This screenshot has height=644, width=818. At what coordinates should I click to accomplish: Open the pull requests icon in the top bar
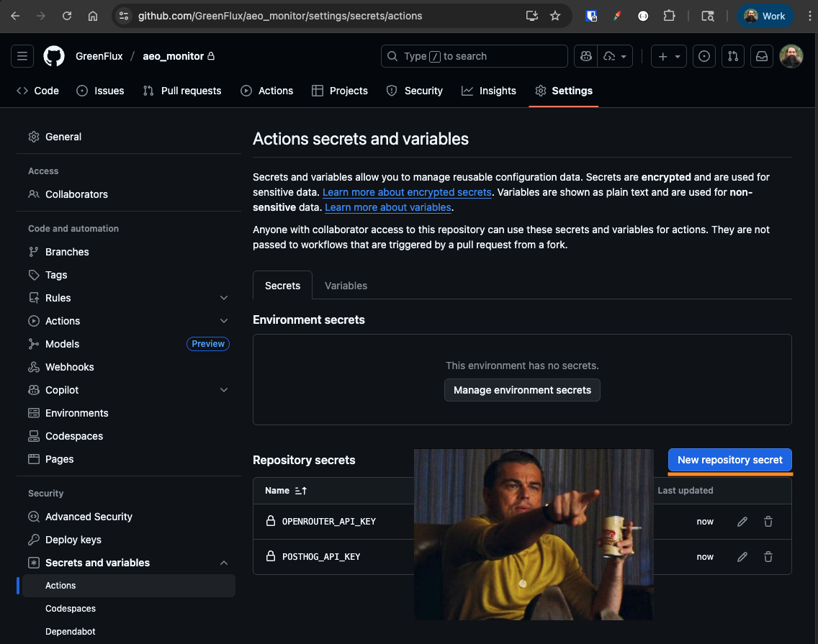pos(732,55)
